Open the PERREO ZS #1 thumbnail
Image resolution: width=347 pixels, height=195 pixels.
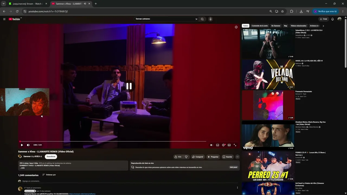pos(268,166)
